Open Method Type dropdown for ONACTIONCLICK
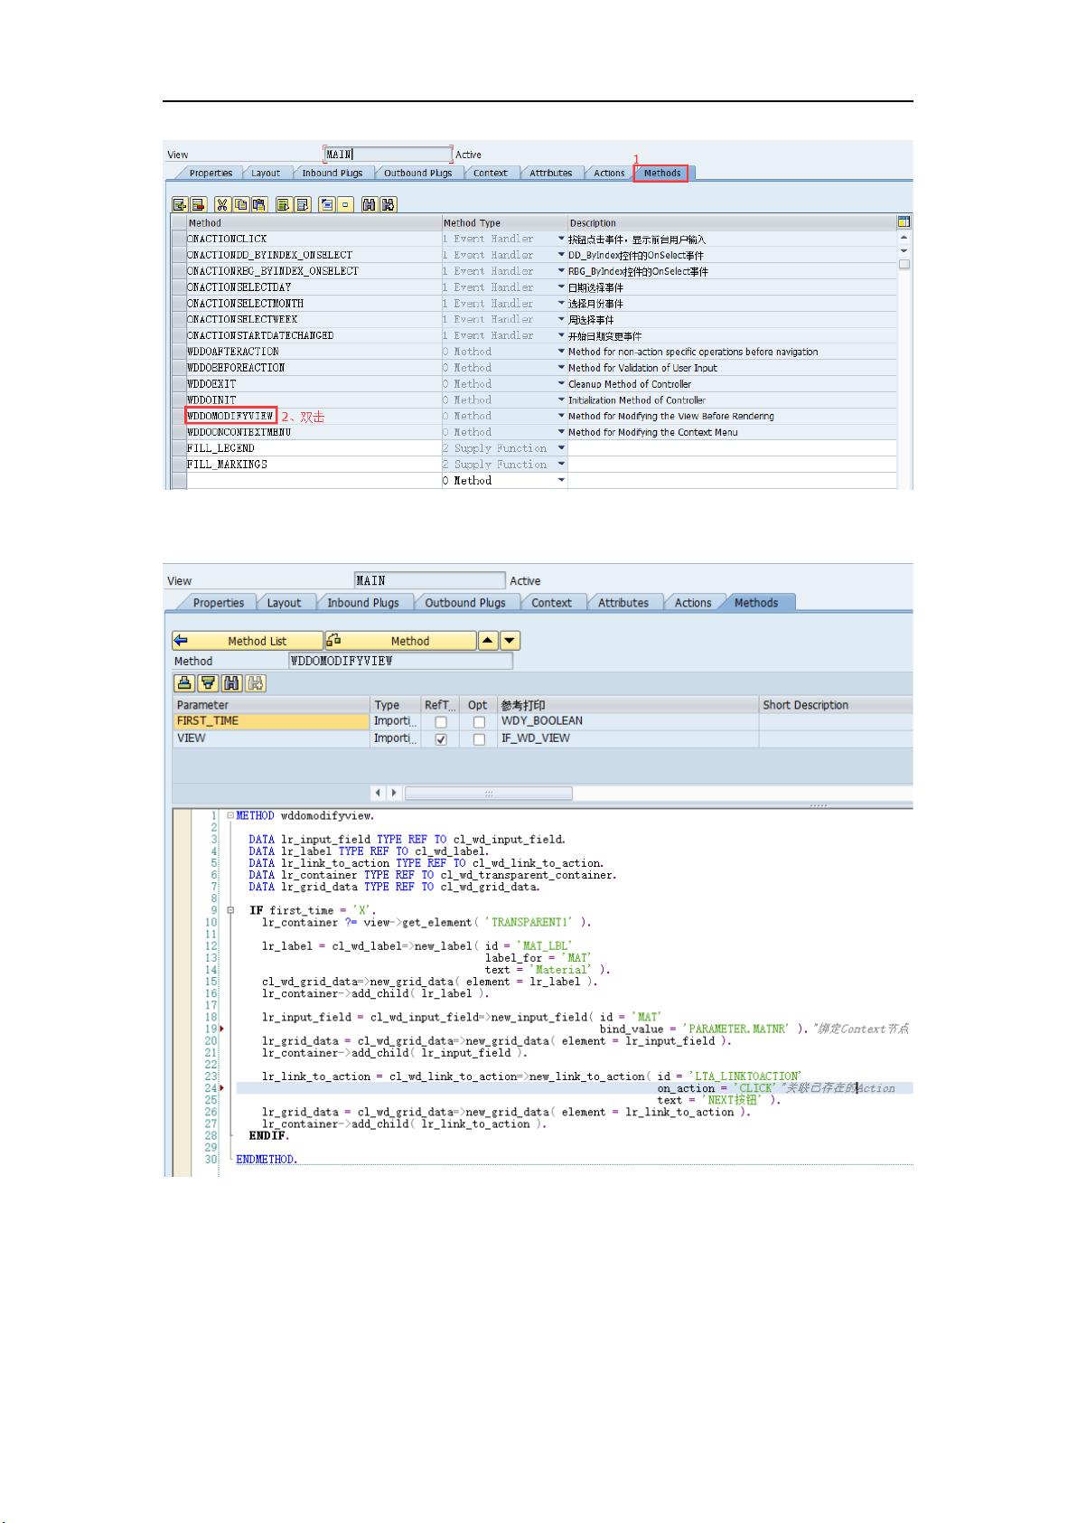The image size is (1077, 1523). click(x=561, y=239)
